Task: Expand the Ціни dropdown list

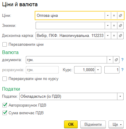Action: coord(108,16)
